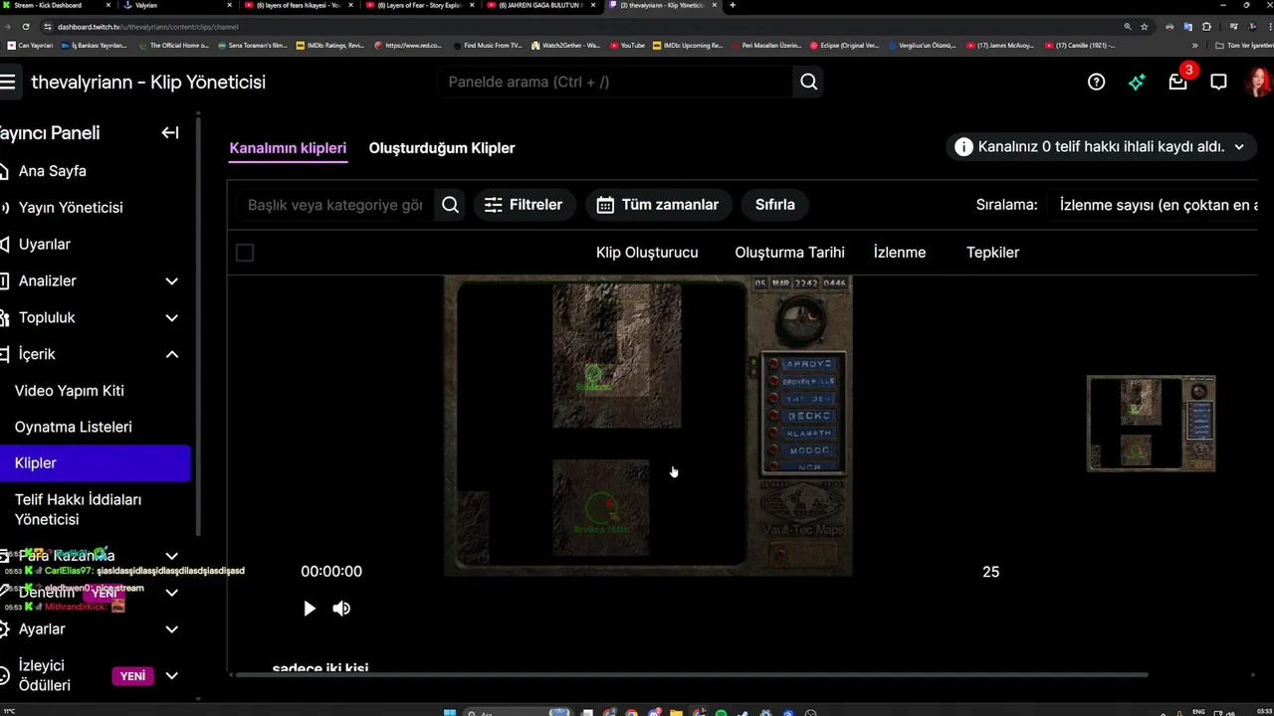Click the Sıfırla reset button
Screen dimensions: 1274x716
(x=775, y=205)
